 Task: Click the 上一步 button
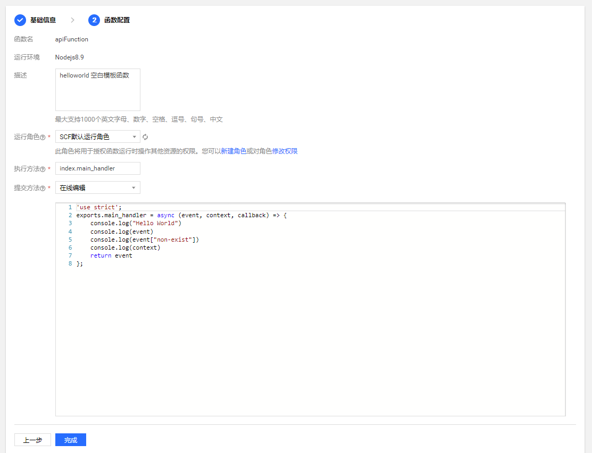(x=32, y=440)
